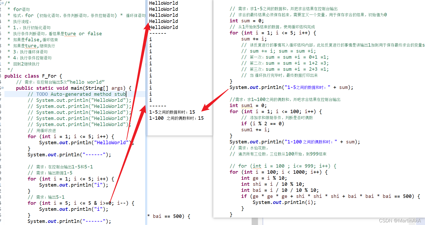
Task: Click the '需求: 输出5-1' comment
Action: pos(46,197)
